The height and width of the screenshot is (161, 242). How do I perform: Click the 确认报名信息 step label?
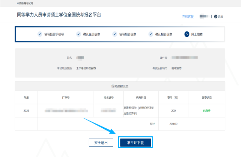point(164,34)
